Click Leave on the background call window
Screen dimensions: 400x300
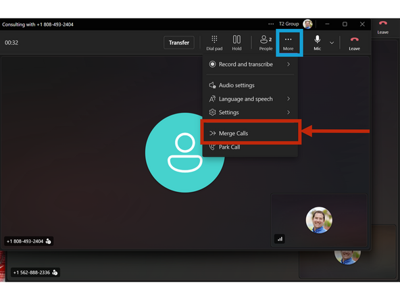pyautogui.click(x=383, y=28)
